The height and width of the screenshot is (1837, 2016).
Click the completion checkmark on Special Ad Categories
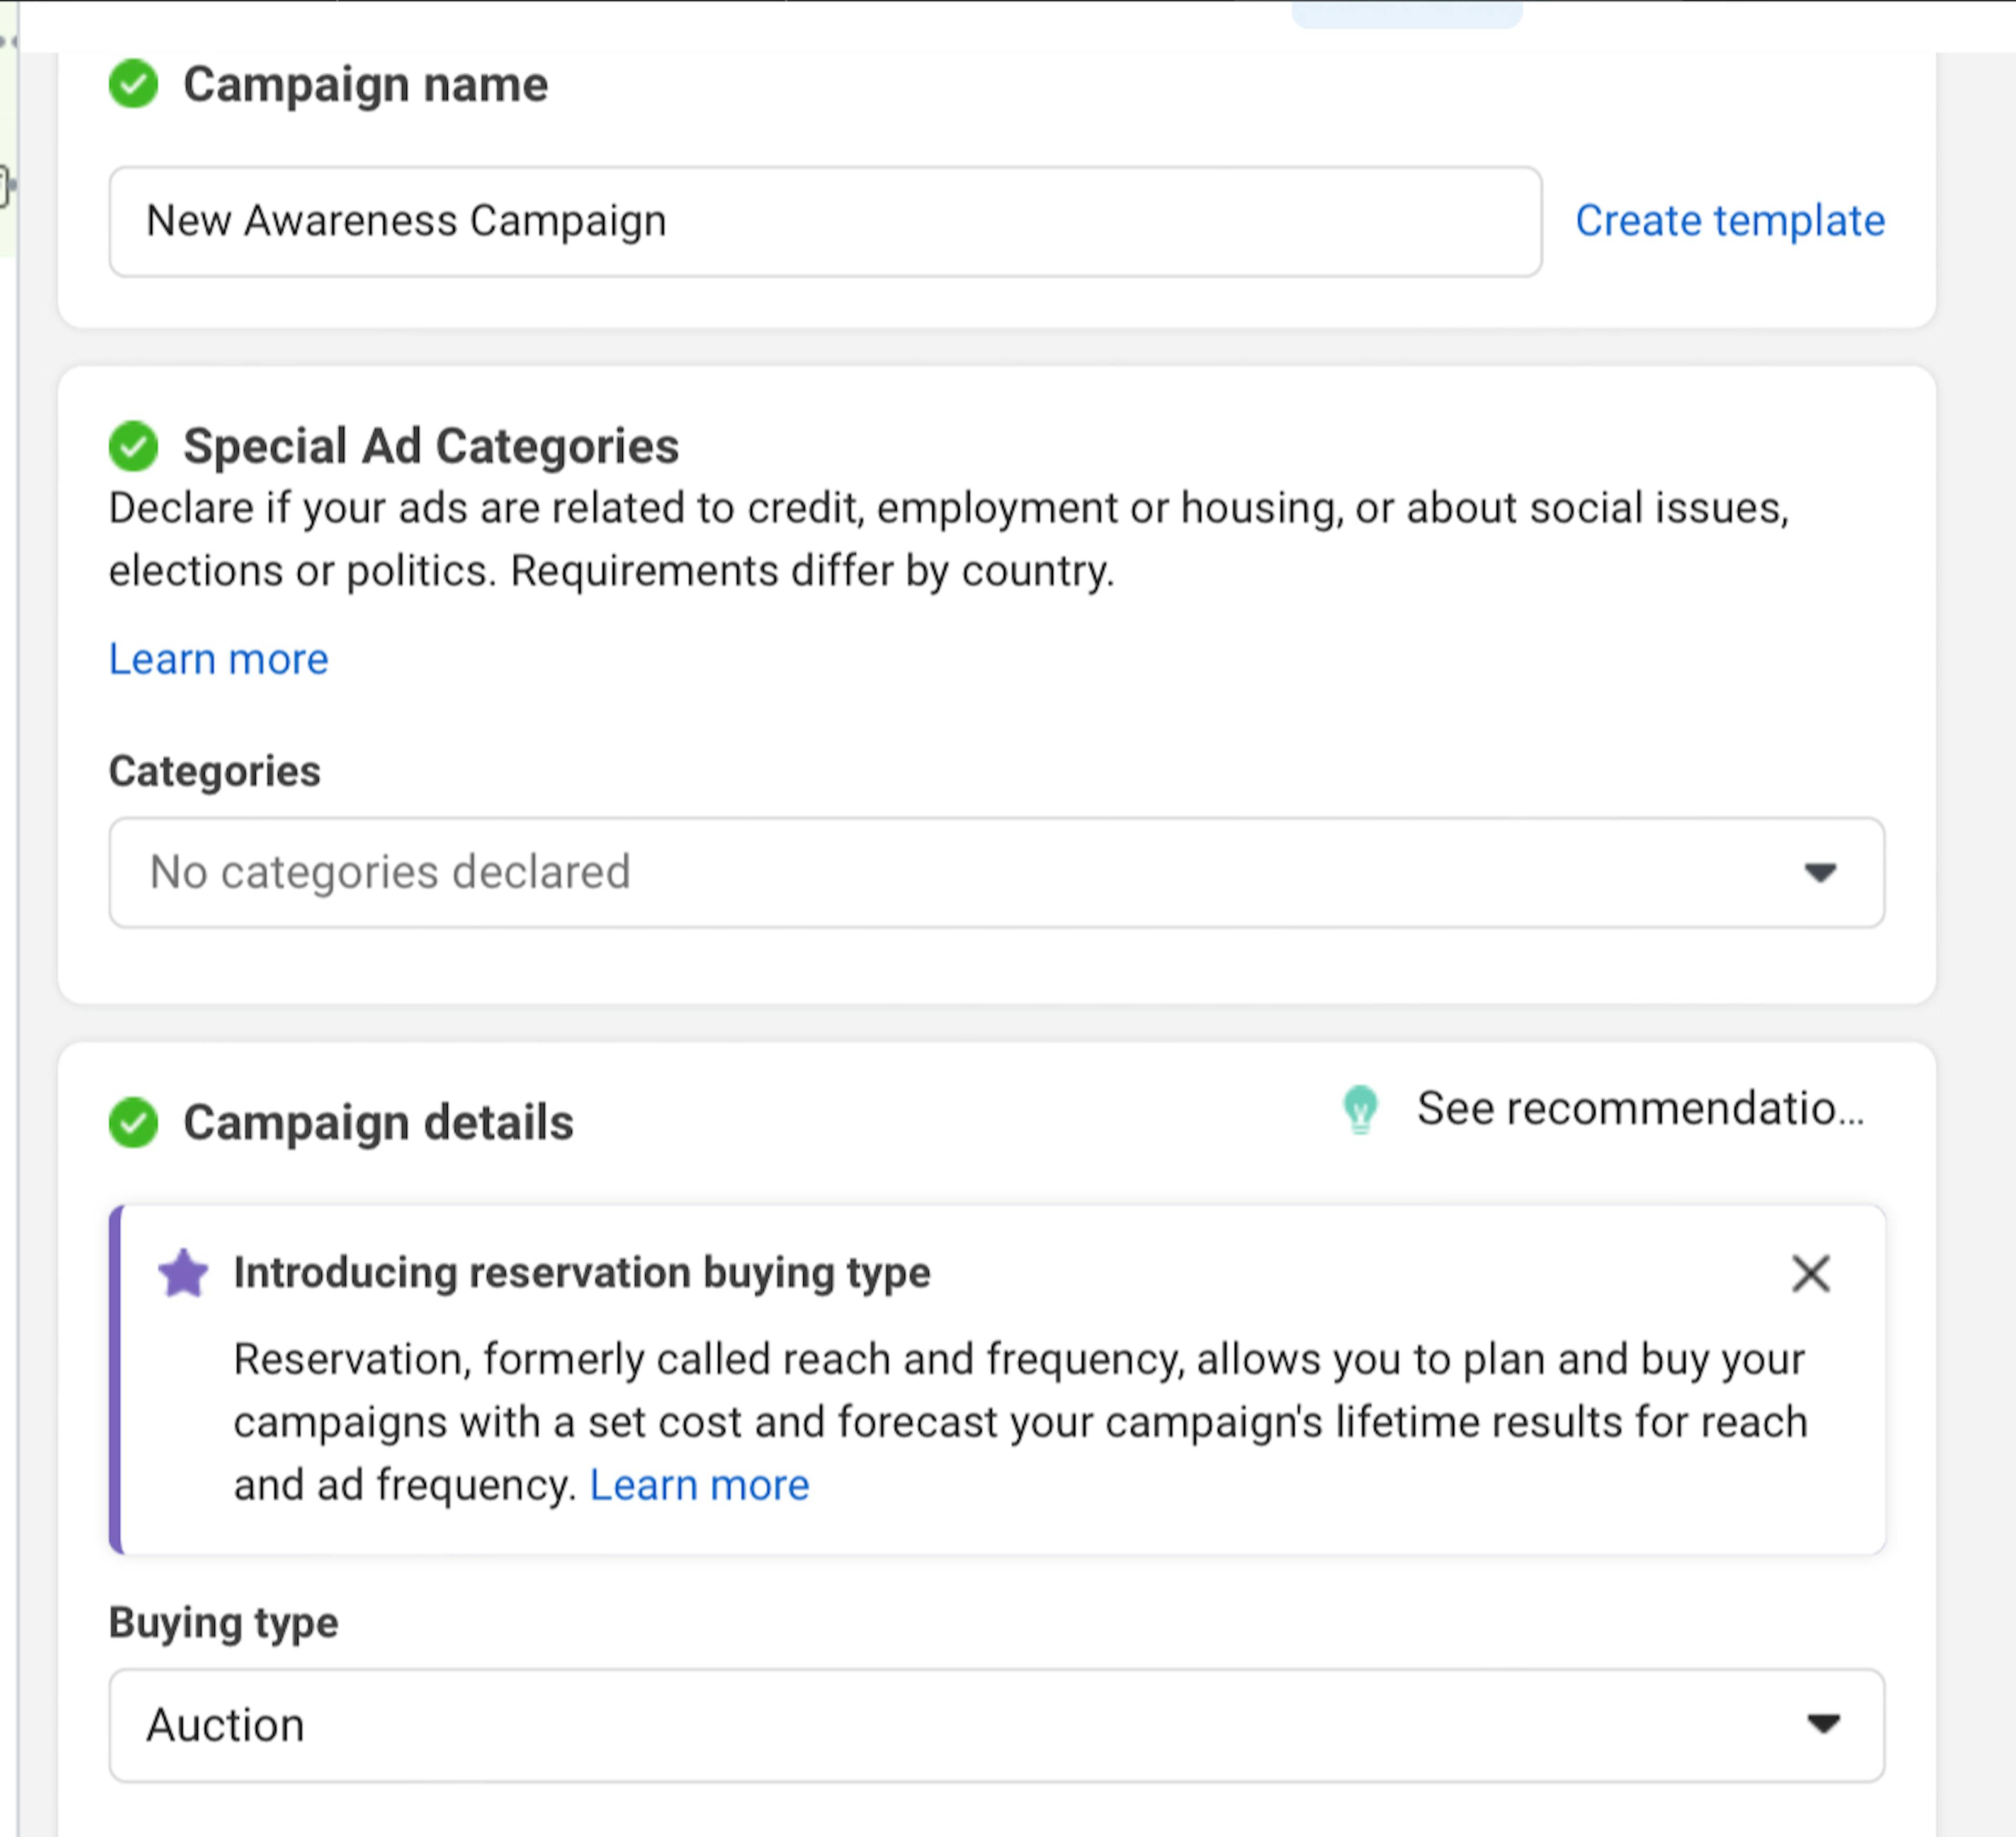[134, 447]
